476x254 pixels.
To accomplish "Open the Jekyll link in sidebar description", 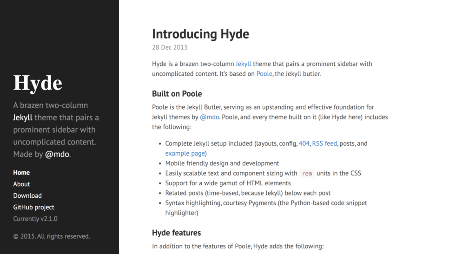I will coord(23,117).
